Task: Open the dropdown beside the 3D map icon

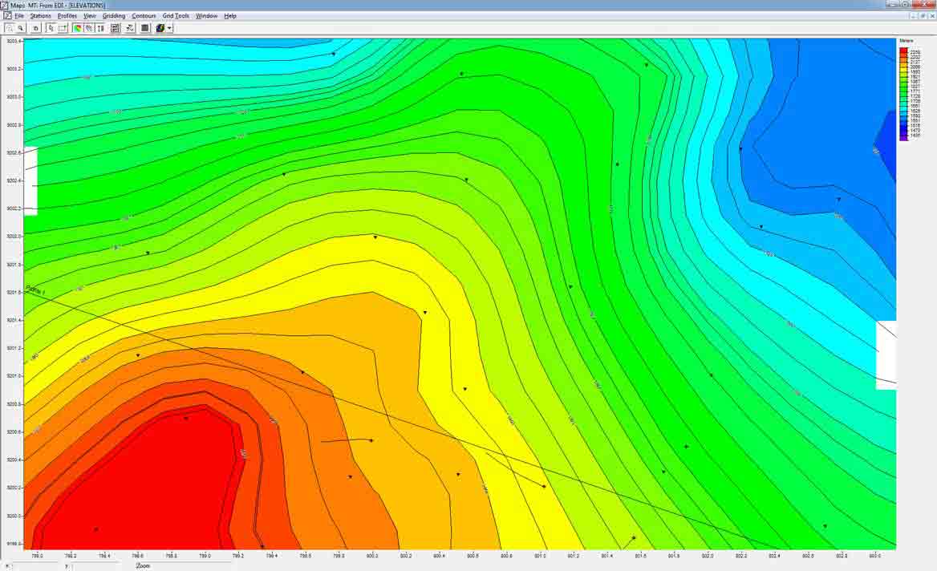Action: point(169,28)
